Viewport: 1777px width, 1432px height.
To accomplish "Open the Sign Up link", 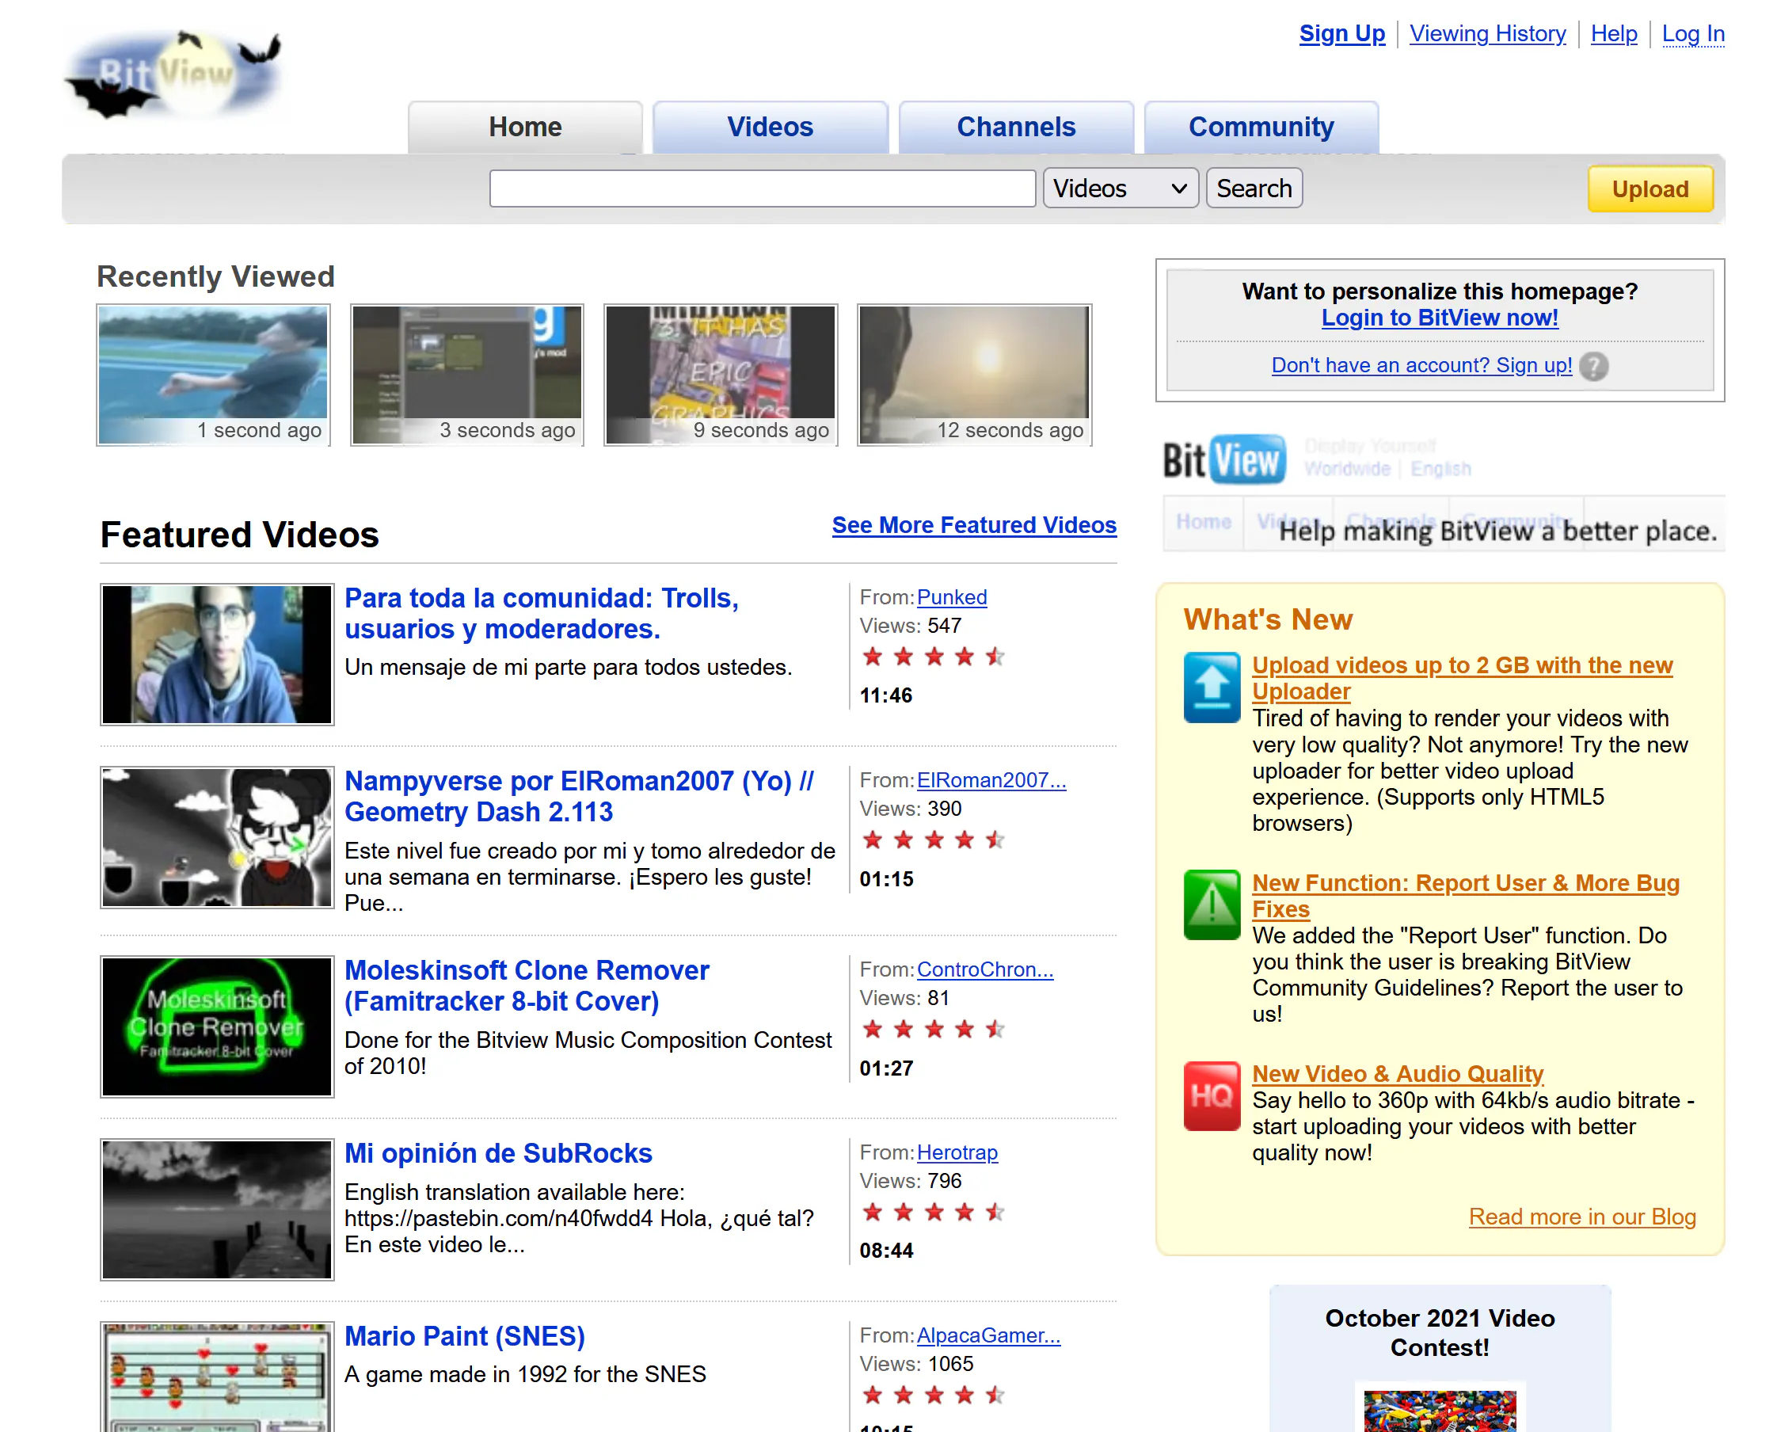I will (1341, 33).
